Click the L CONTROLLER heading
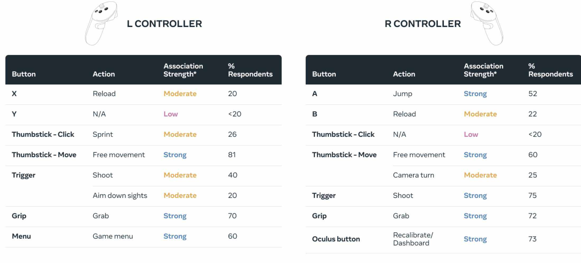The height and width of the screenshot is (263, 581). click(x=164, y=24)
